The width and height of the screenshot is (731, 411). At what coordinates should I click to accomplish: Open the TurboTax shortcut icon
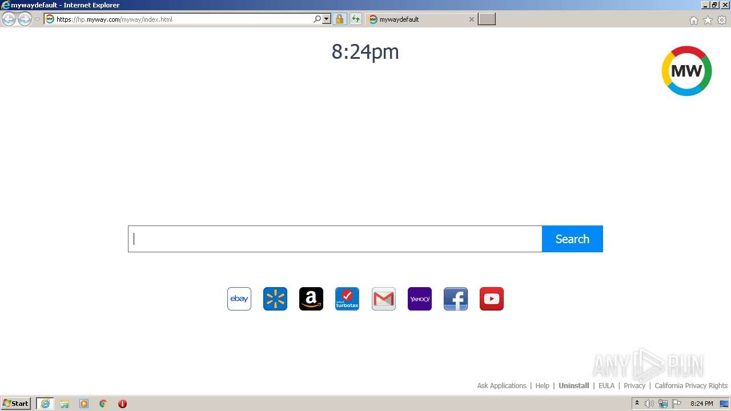coord(347,299)
